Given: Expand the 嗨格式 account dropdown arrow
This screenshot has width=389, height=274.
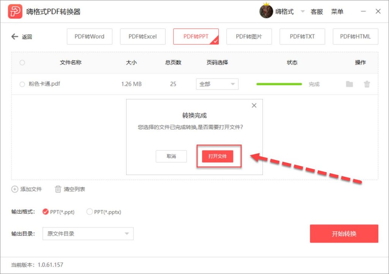Looking at the screenshot, I should [x=302, y=11].
